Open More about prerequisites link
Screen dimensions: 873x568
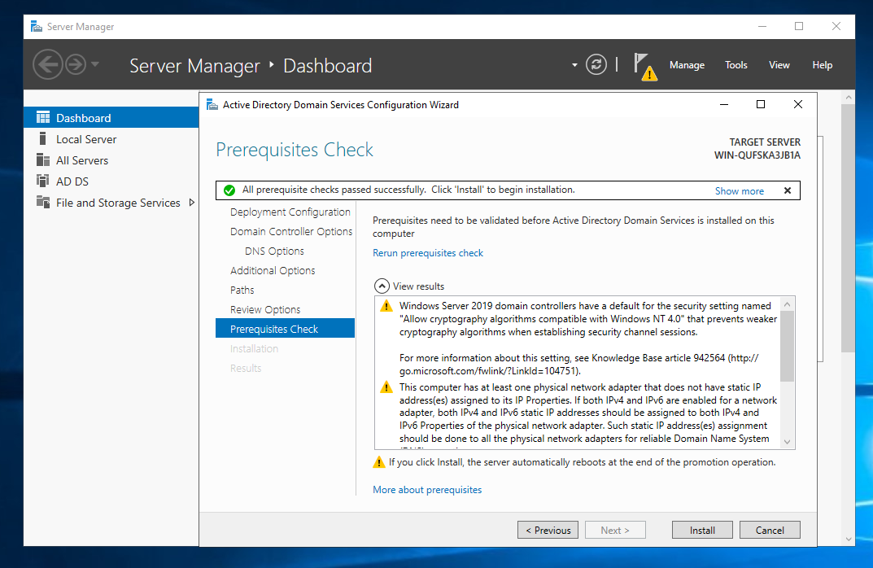[427, 490]
